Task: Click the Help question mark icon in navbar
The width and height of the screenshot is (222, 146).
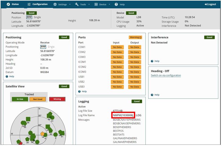Action: (x=116, y=4)
